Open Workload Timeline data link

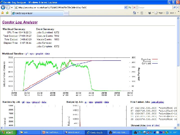tap(47, 54)
